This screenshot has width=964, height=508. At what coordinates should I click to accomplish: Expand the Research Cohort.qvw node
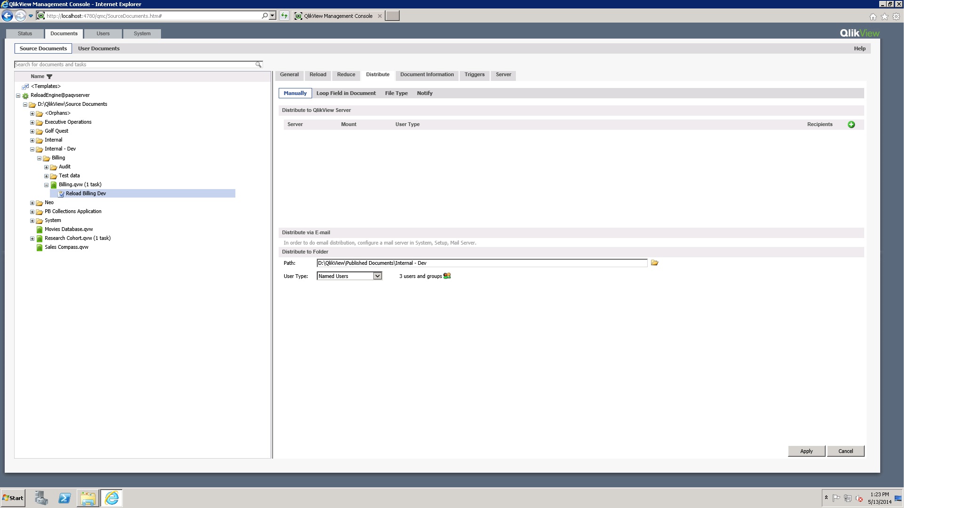click(x=32, y=238)
